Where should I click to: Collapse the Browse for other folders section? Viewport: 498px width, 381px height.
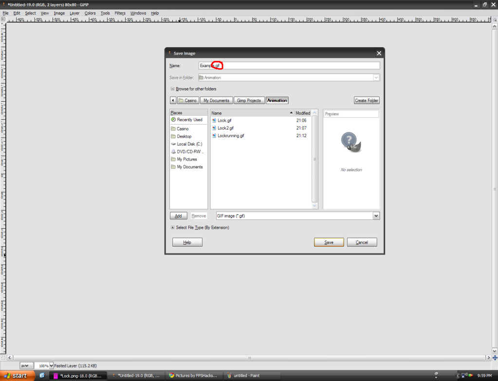click(173, 89)
